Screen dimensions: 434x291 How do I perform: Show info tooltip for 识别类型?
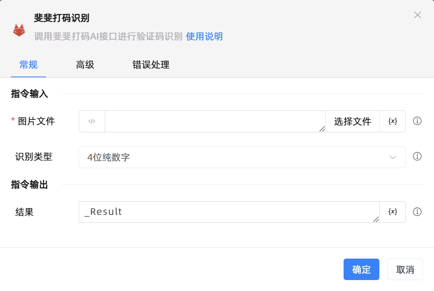tap(417, 156)
